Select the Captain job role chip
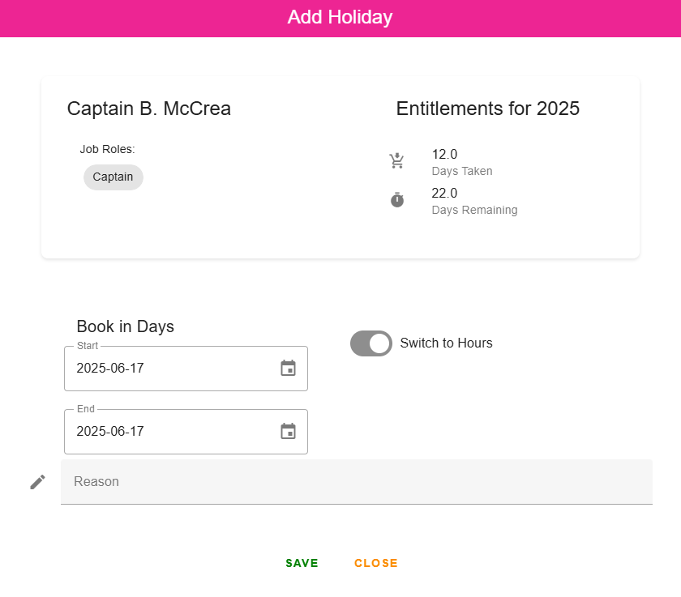 click(x=113, y=177)
